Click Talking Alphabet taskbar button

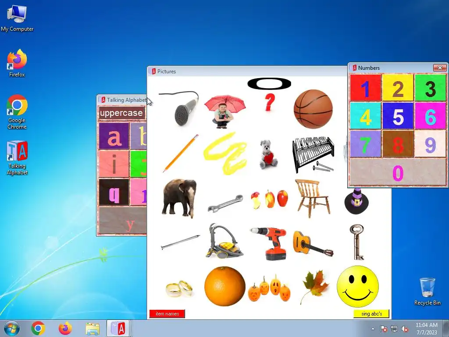[x=119, y=328]
